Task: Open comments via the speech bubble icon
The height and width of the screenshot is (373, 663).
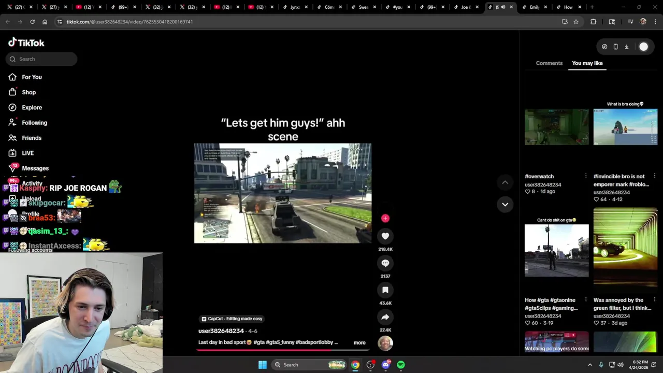Action: [385, 263]
